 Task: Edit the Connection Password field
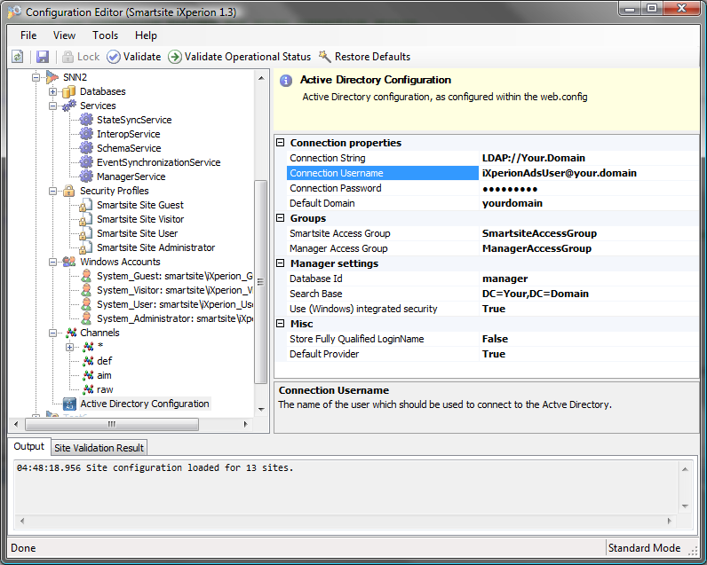[588, 188]
